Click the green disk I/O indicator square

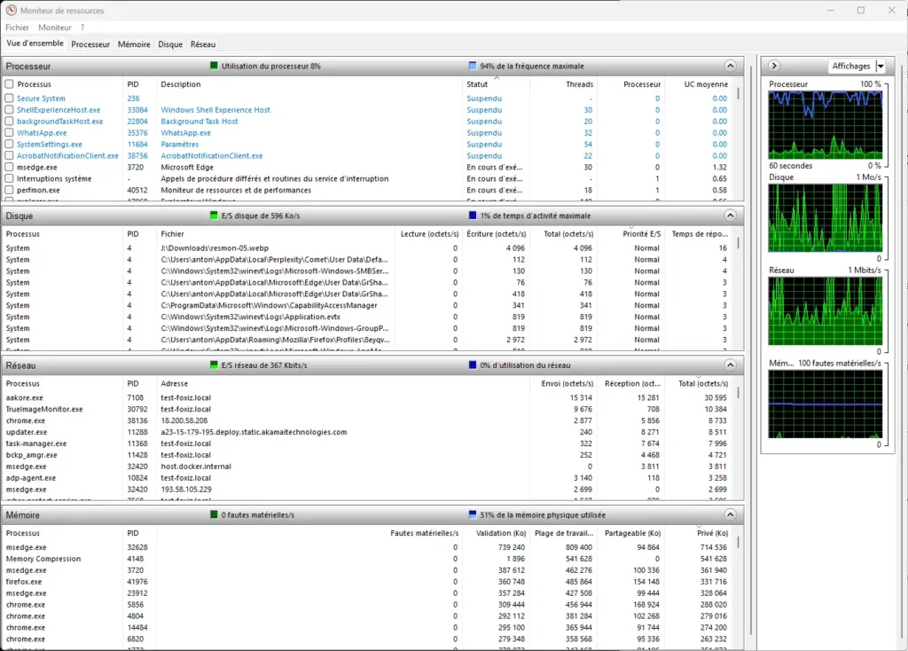pyautogui.click(x=214, y=216)
